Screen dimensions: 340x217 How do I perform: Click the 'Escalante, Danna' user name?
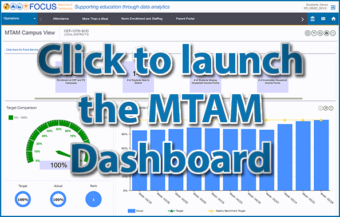tap(317, 5)
